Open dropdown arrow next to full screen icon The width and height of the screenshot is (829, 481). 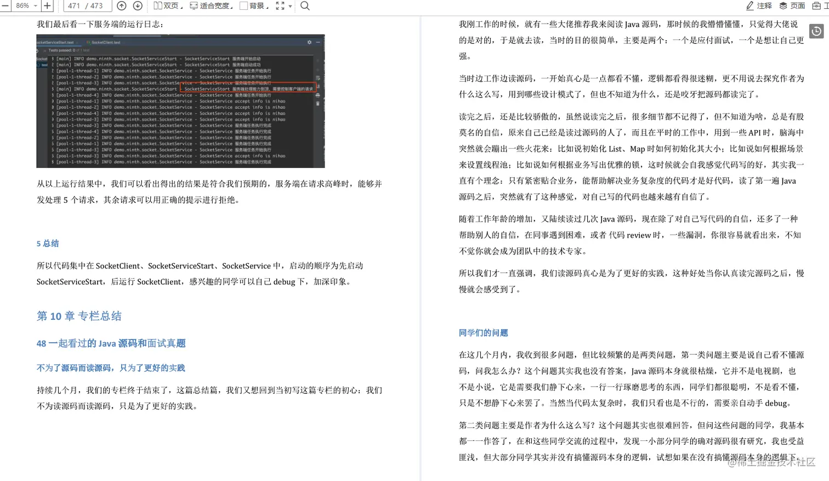[x=290, y=6]
